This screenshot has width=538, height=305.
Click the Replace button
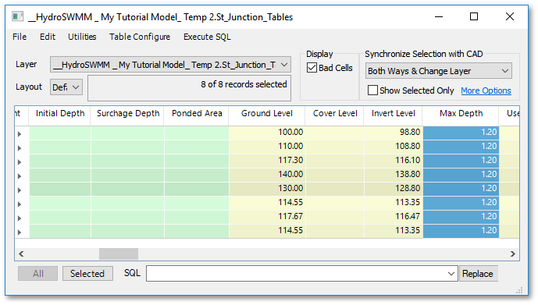click(478, 274)
